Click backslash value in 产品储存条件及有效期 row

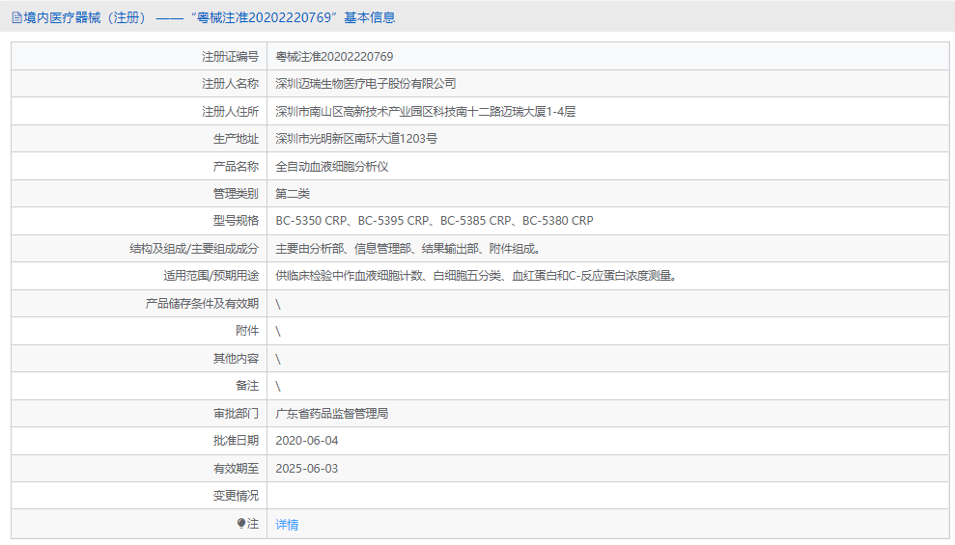278,304
